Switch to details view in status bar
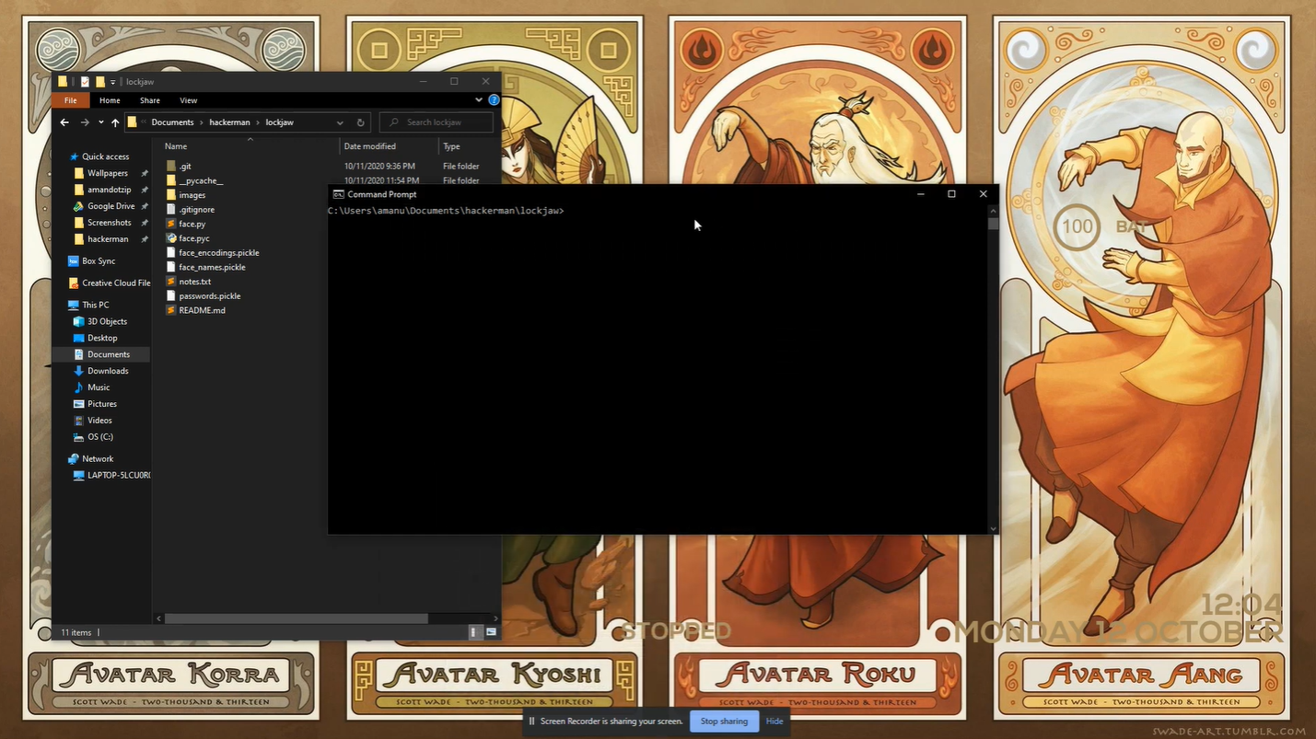The height and width of the screenshot is (739, 1316). click(x=475, y=632)
